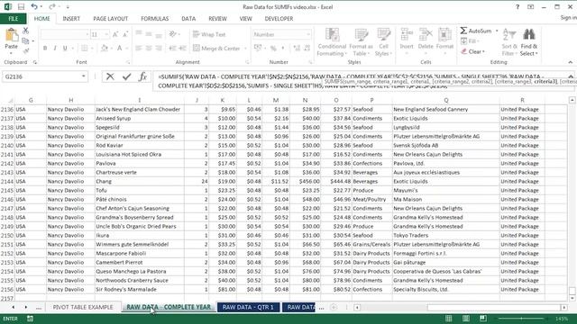Viewport: 577px width, 324px height.
Task: Click the Format Painter brush icon
Action: (25, 50)
